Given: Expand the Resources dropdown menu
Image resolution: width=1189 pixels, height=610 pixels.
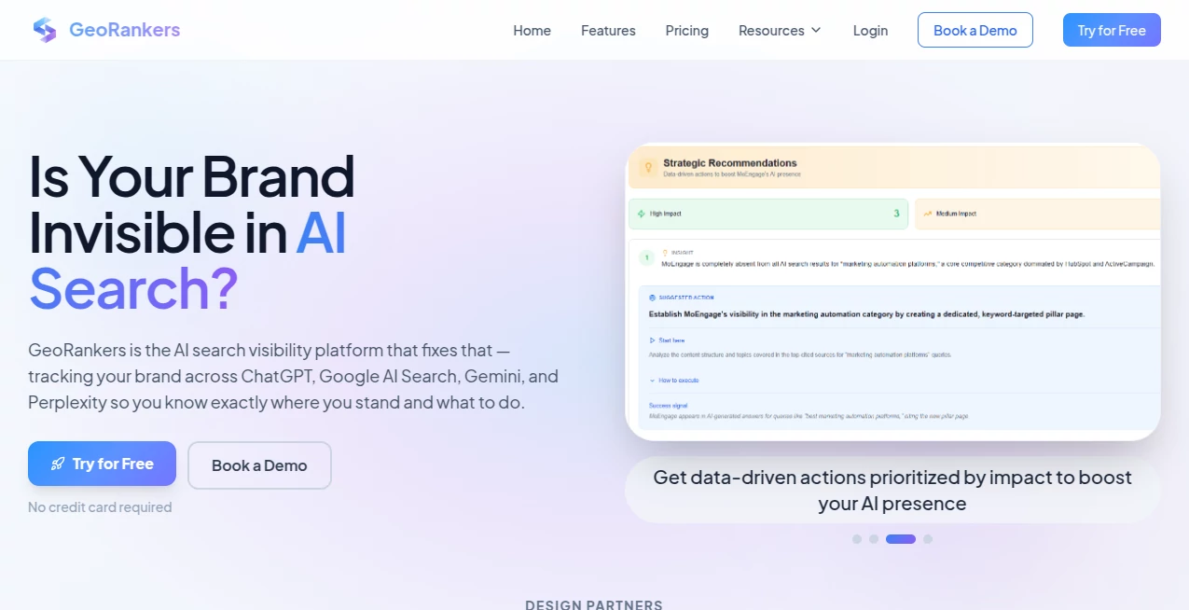Looking at the screenshot, I should [x=780, y=31].
